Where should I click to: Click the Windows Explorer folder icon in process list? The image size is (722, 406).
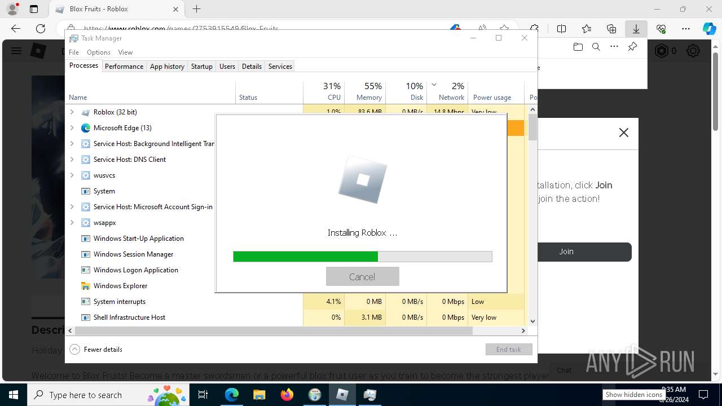click(x=86, y=286)
